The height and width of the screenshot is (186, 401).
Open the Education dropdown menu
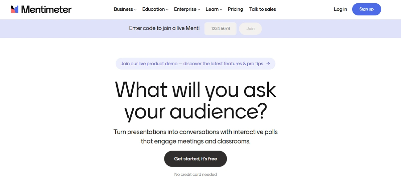point(155,9)
